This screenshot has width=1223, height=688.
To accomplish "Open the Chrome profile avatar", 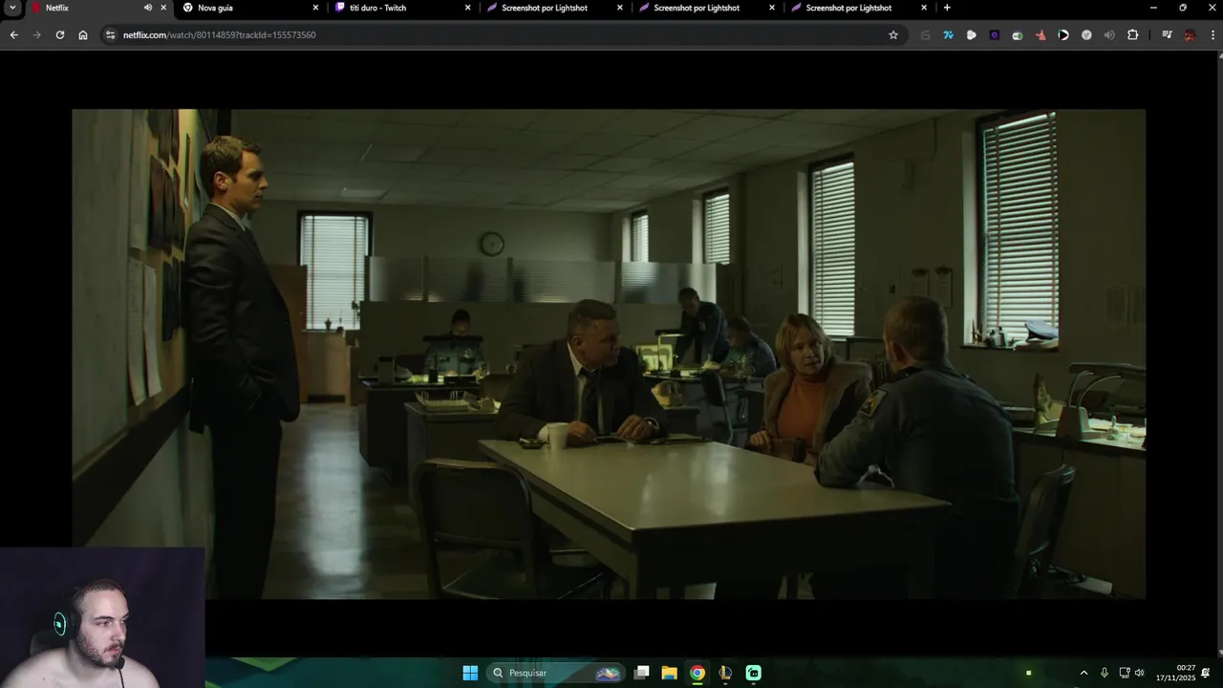I will pos(1190,34).
